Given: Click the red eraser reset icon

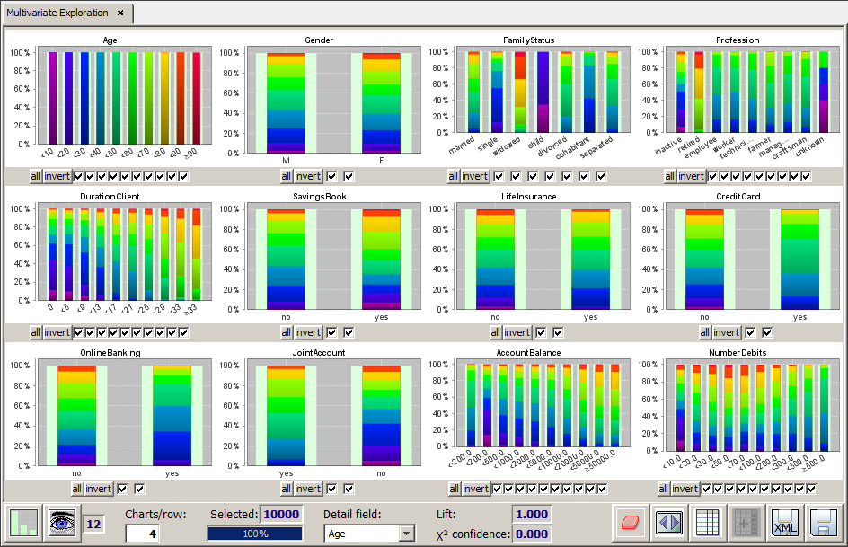Looking at the screenshot, I should click(x=632, y=523).
